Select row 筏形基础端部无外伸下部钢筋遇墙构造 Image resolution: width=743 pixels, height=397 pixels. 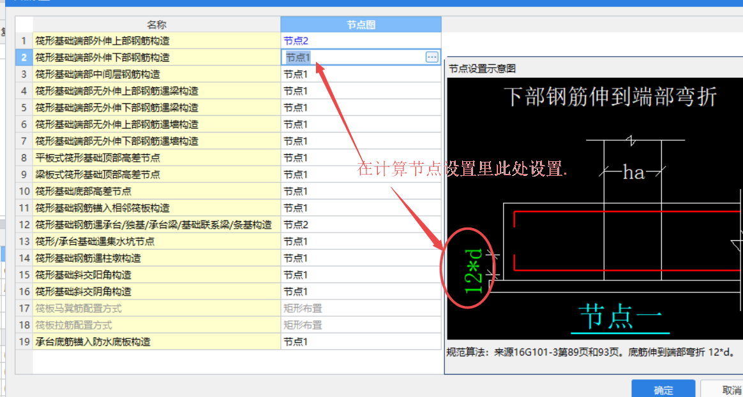coord(157,141)
